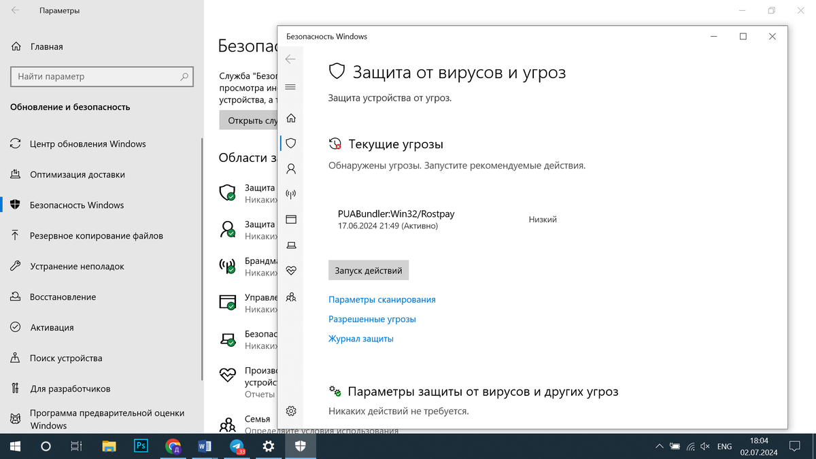Click Низкий severity label

(543, 220)
